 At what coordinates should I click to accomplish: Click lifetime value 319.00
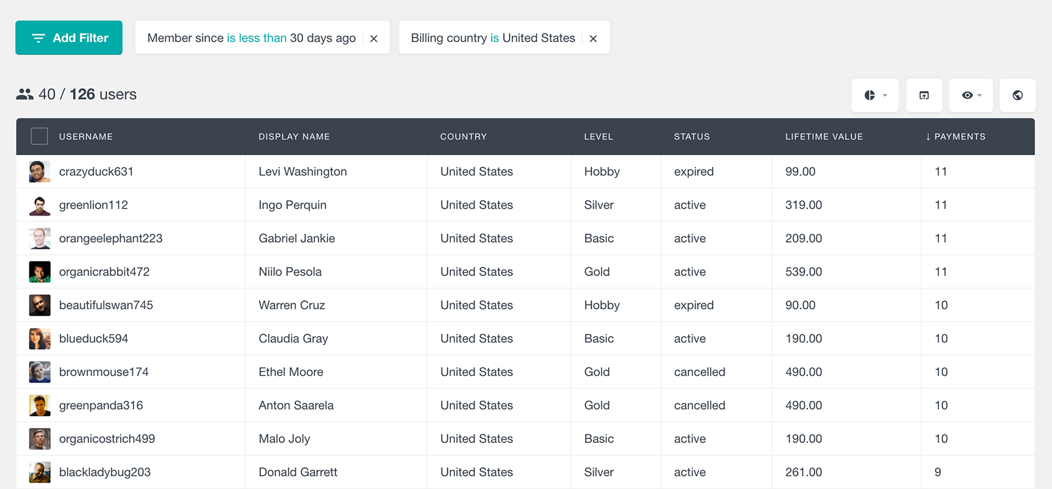[803, 205]
